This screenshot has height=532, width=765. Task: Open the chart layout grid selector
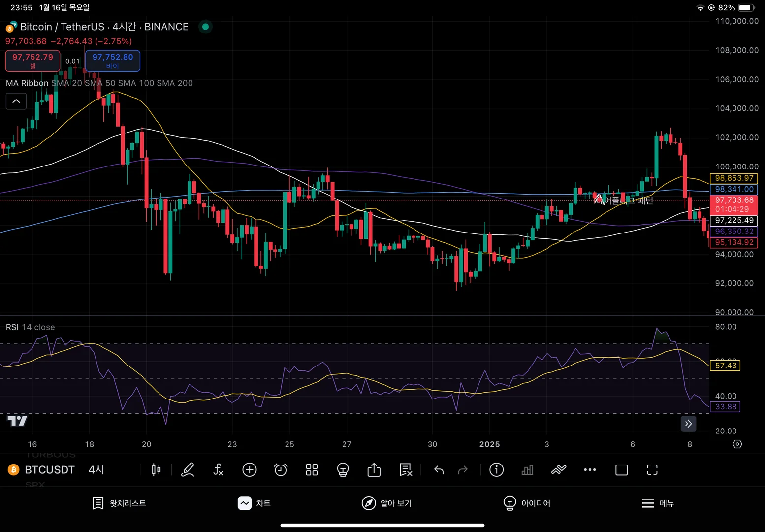click(x=312, y=470)
